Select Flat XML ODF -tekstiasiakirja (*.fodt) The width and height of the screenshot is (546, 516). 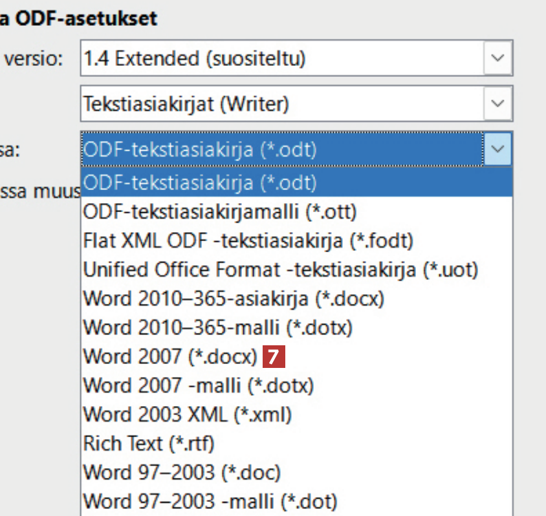tap(248, 240)
